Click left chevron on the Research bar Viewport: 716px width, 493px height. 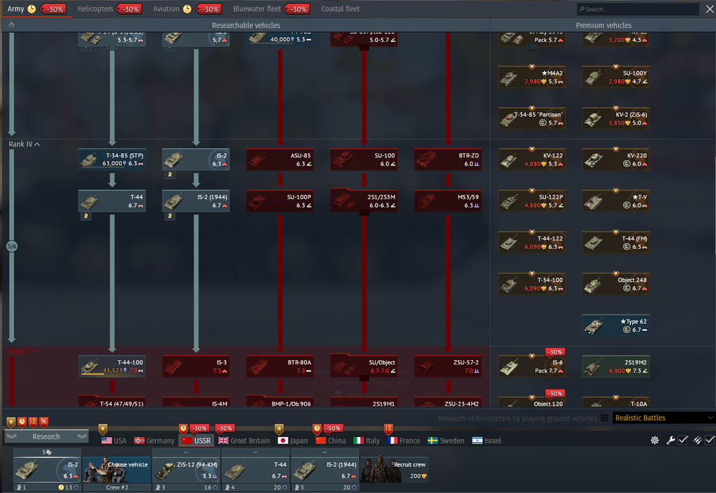click(11, 436)
